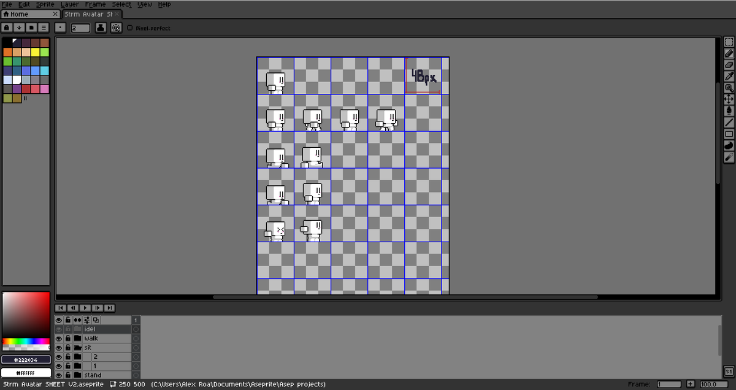Open the palette options menu icon
736x390 pixels.
tap(44, 28)
